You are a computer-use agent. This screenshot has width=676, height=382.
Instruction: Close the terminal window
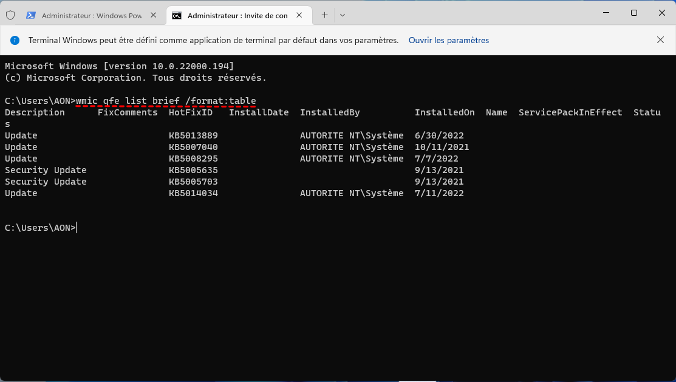point(662,13)
